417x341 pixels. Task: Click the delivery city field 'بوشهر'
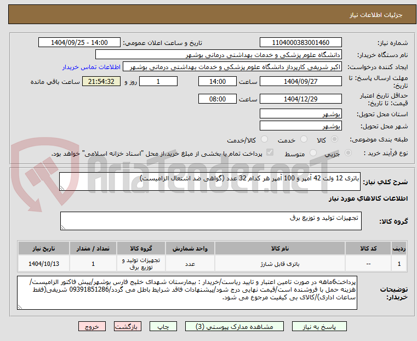(x=300, y=126)
